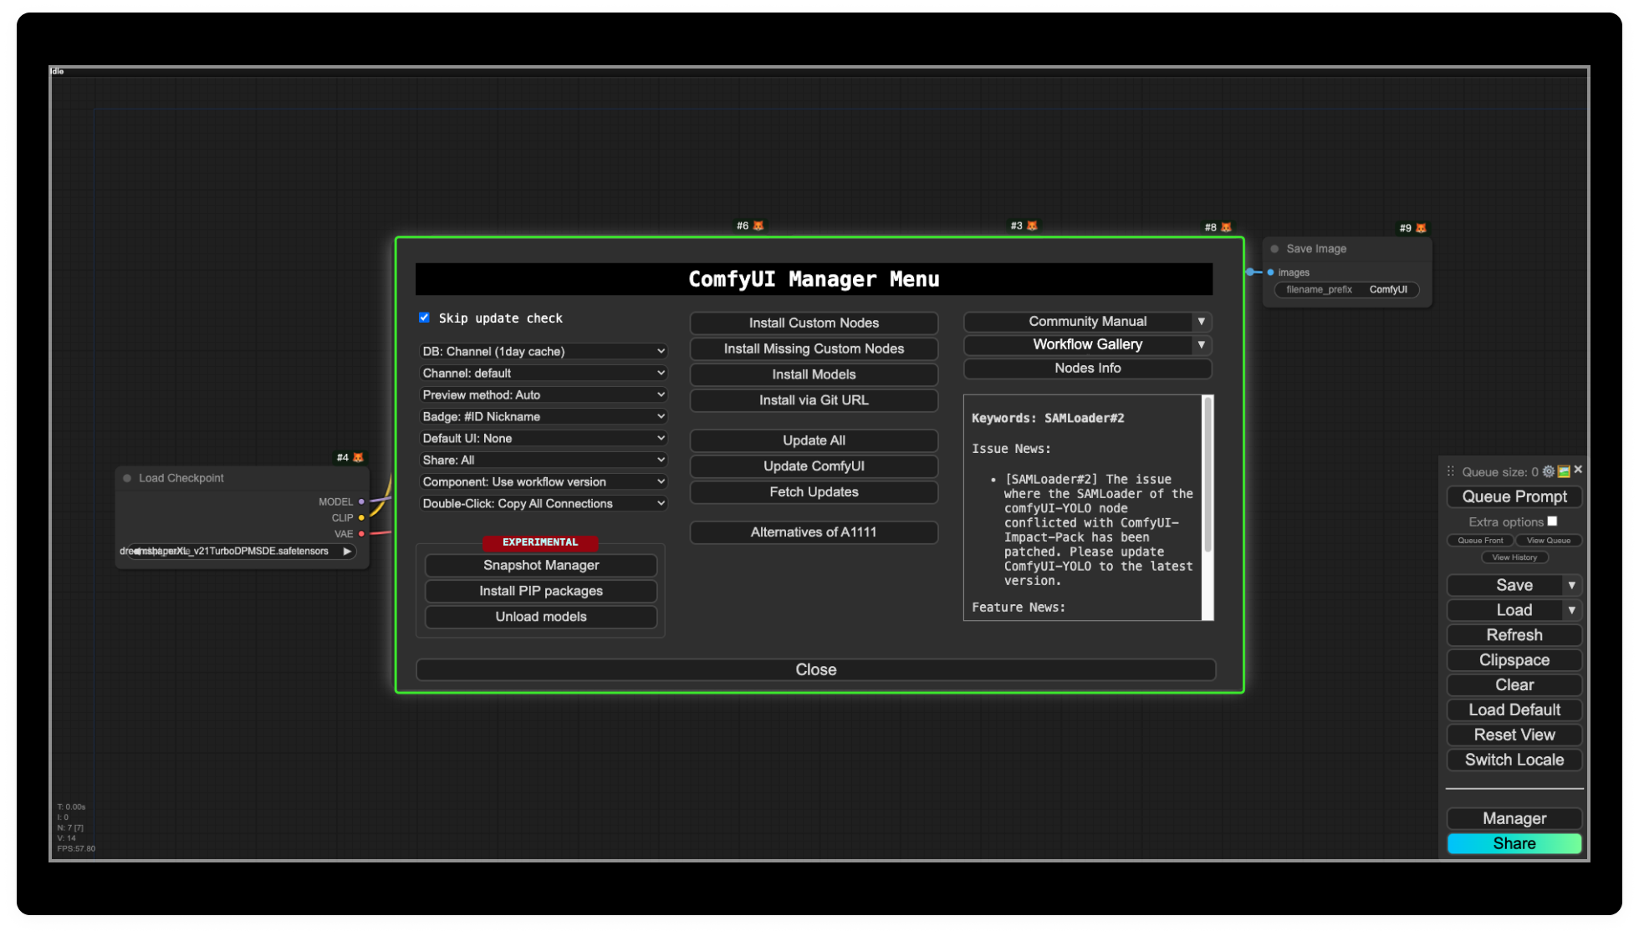Viewport: 1639px width, 936px height.
Task: Click the drag handle beside Queue size
Action: 1451,471
